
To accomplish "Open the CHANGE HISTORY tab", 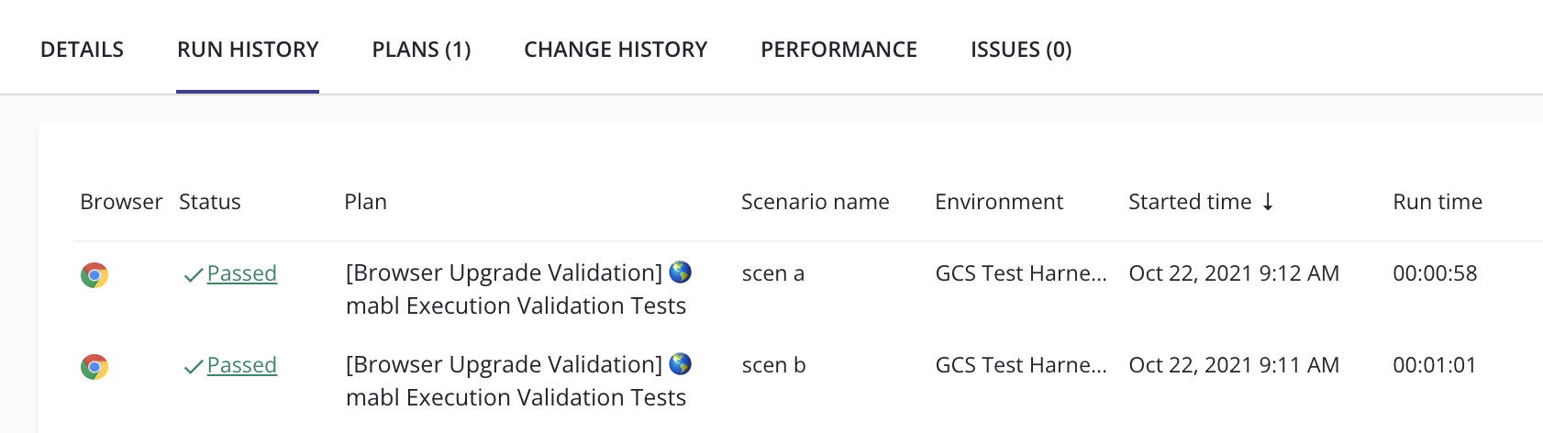I will 616,50.
